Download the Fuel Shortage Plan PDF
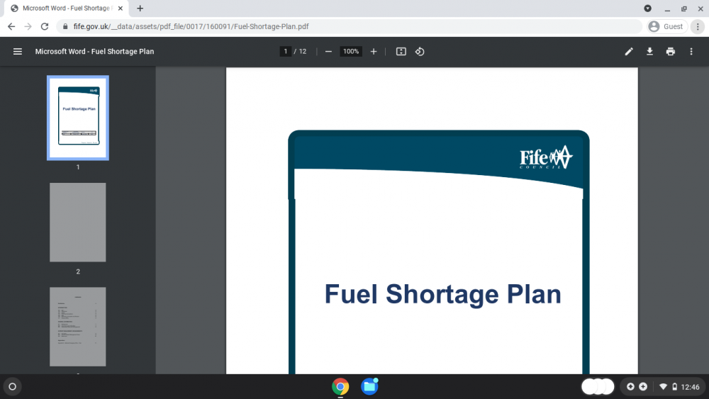The height and width of the screenshot is (399, 709). click(x=649, y=52)
